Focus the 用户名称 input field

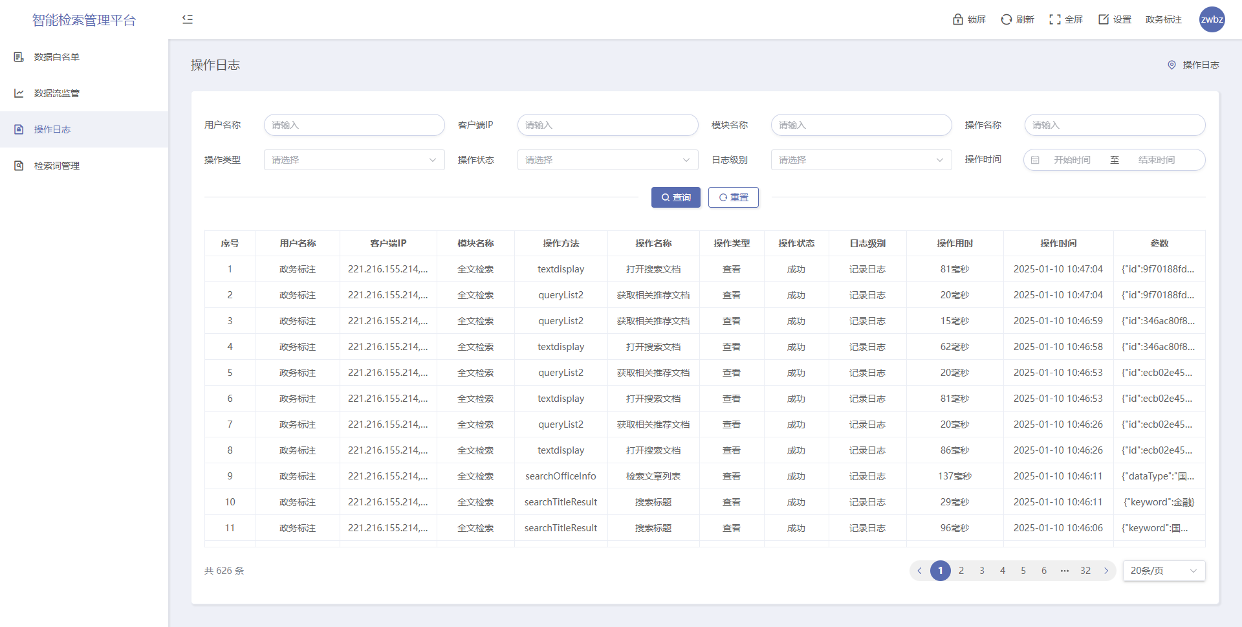point(354,125)
